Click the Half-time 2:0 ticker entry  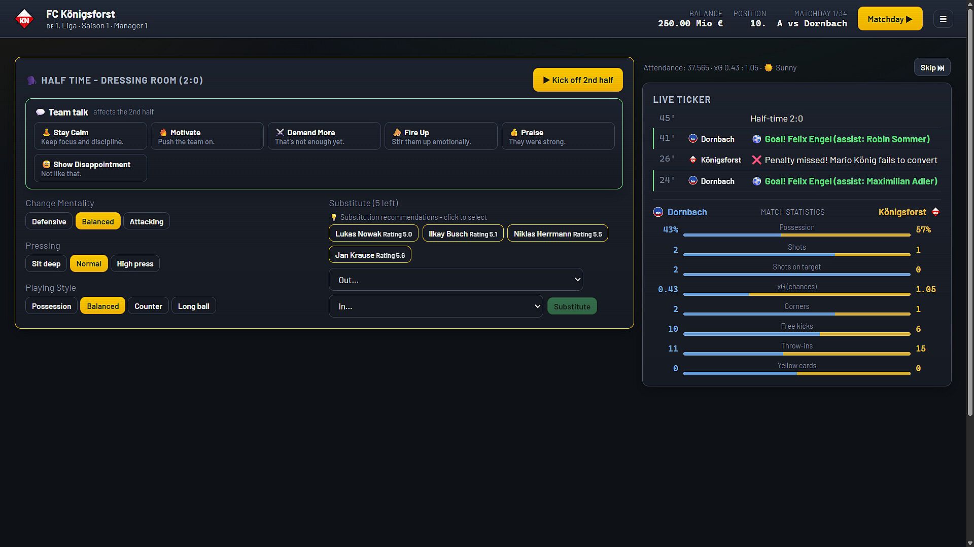[x=796, y=119]
